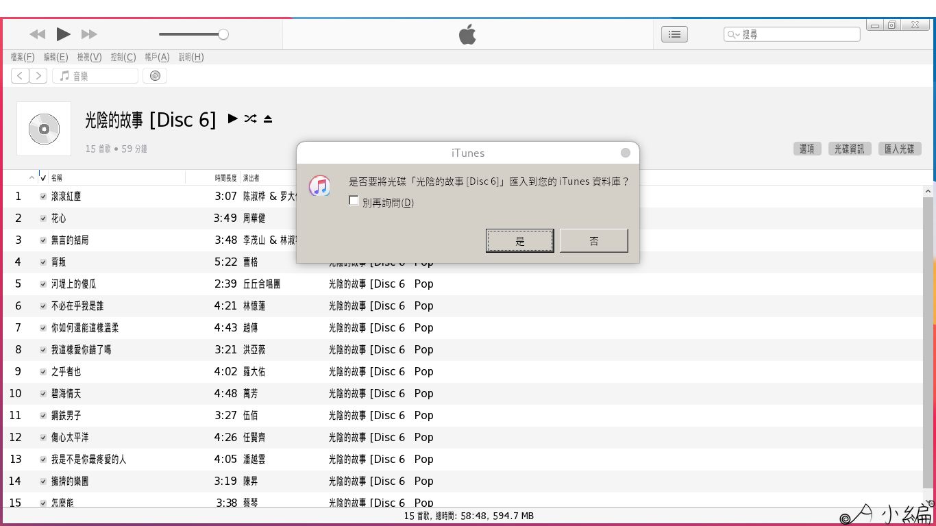Viewport: 936px width, 526px height.
Task: Click the 搜尋 search field
Action: 792,34
